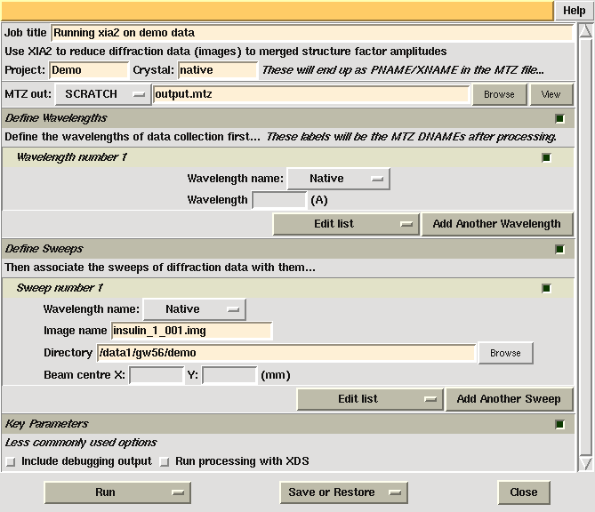This screenshot has height=512, width=595.
Task: Click the empty Wavelength value field
Action: (279, 200)
